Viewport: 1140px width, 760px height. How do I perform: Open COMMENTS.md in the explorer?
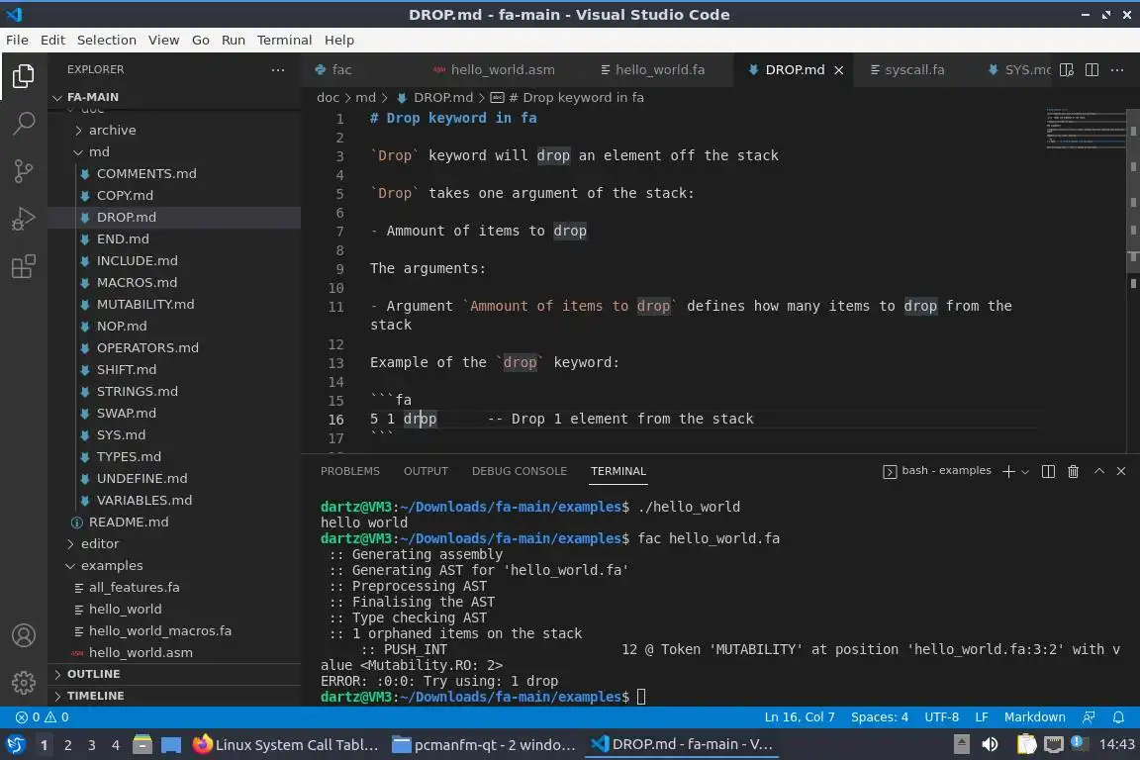[174, 174]
